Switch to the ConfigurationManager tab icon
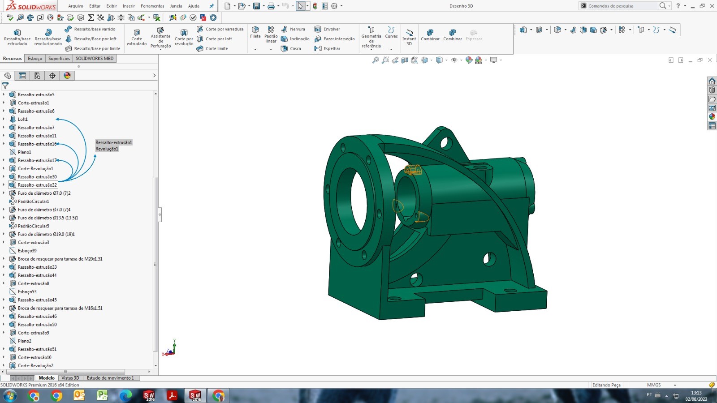Screen dimensions: 717x403 37,76
